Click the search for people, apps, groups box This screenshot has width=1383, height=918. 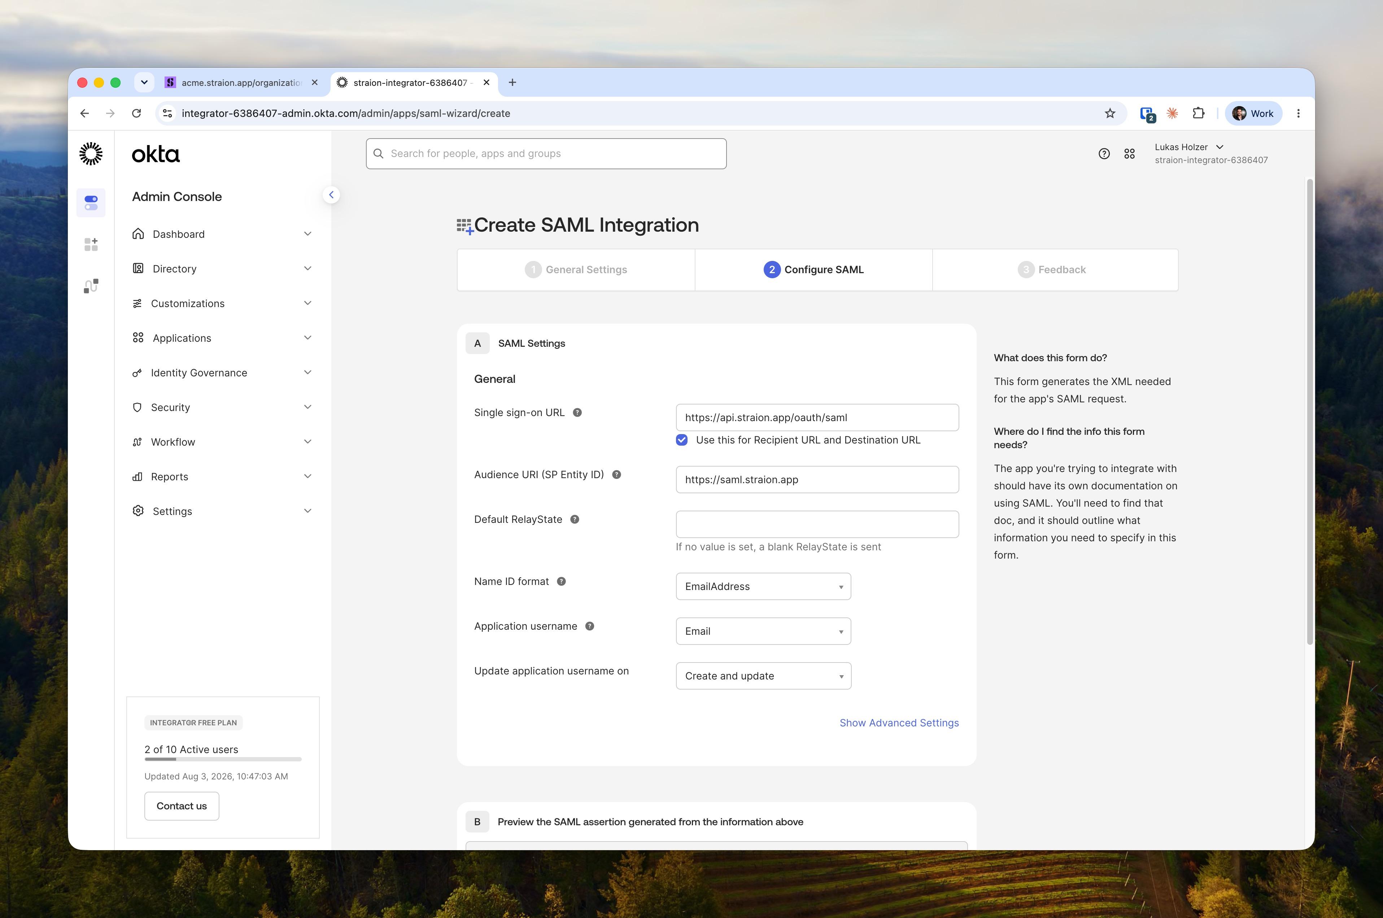pyautogui.click(x=546, y=154)
